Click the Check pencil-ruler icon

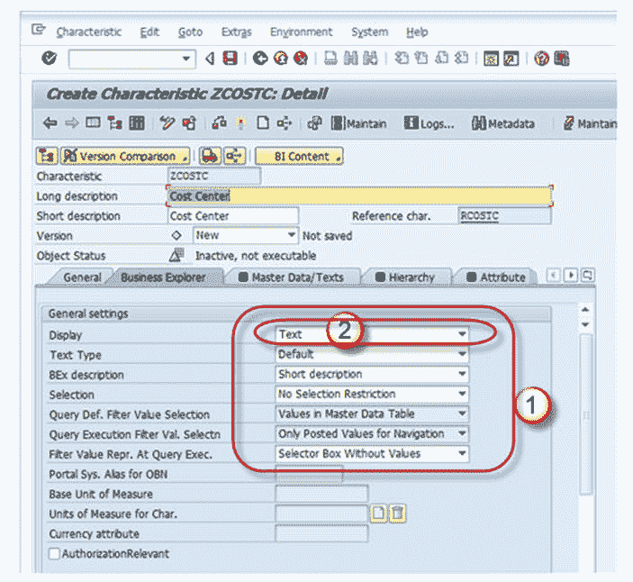(x=167, y=123)
